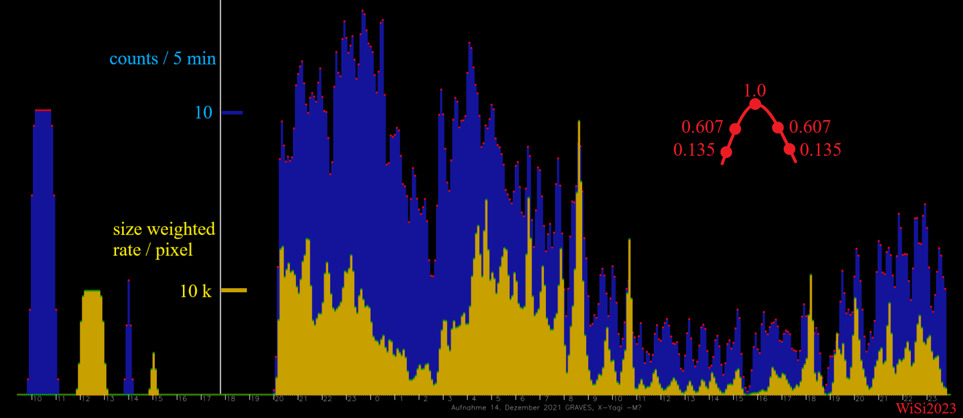Click the hour "4" axis label

coord(474,399)
